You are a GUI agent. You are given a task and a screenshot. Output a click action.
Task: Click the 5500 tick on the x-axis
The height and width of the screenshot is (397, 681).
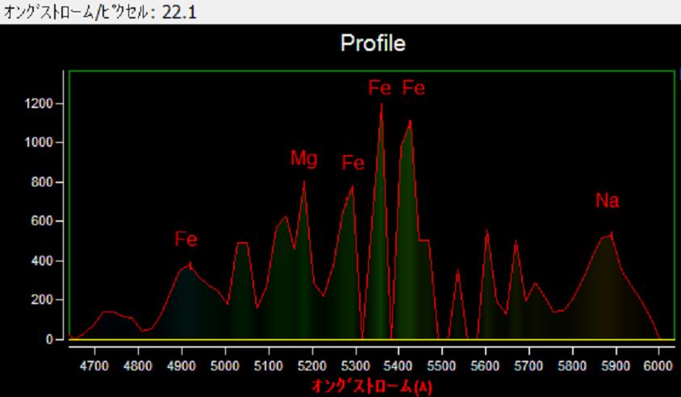pos(441,365)
